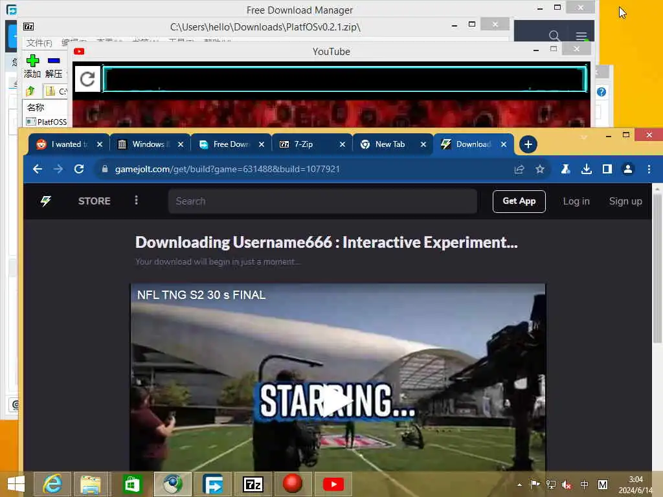The image size is (663, 497).
Task: Click the 7-Zip Add (添加) green plus button
Action: point(32,67)
